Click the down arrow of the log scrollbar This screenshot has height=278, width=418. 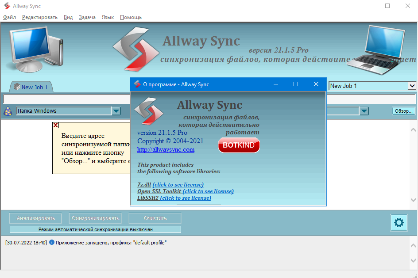click(x=413, y=260)
